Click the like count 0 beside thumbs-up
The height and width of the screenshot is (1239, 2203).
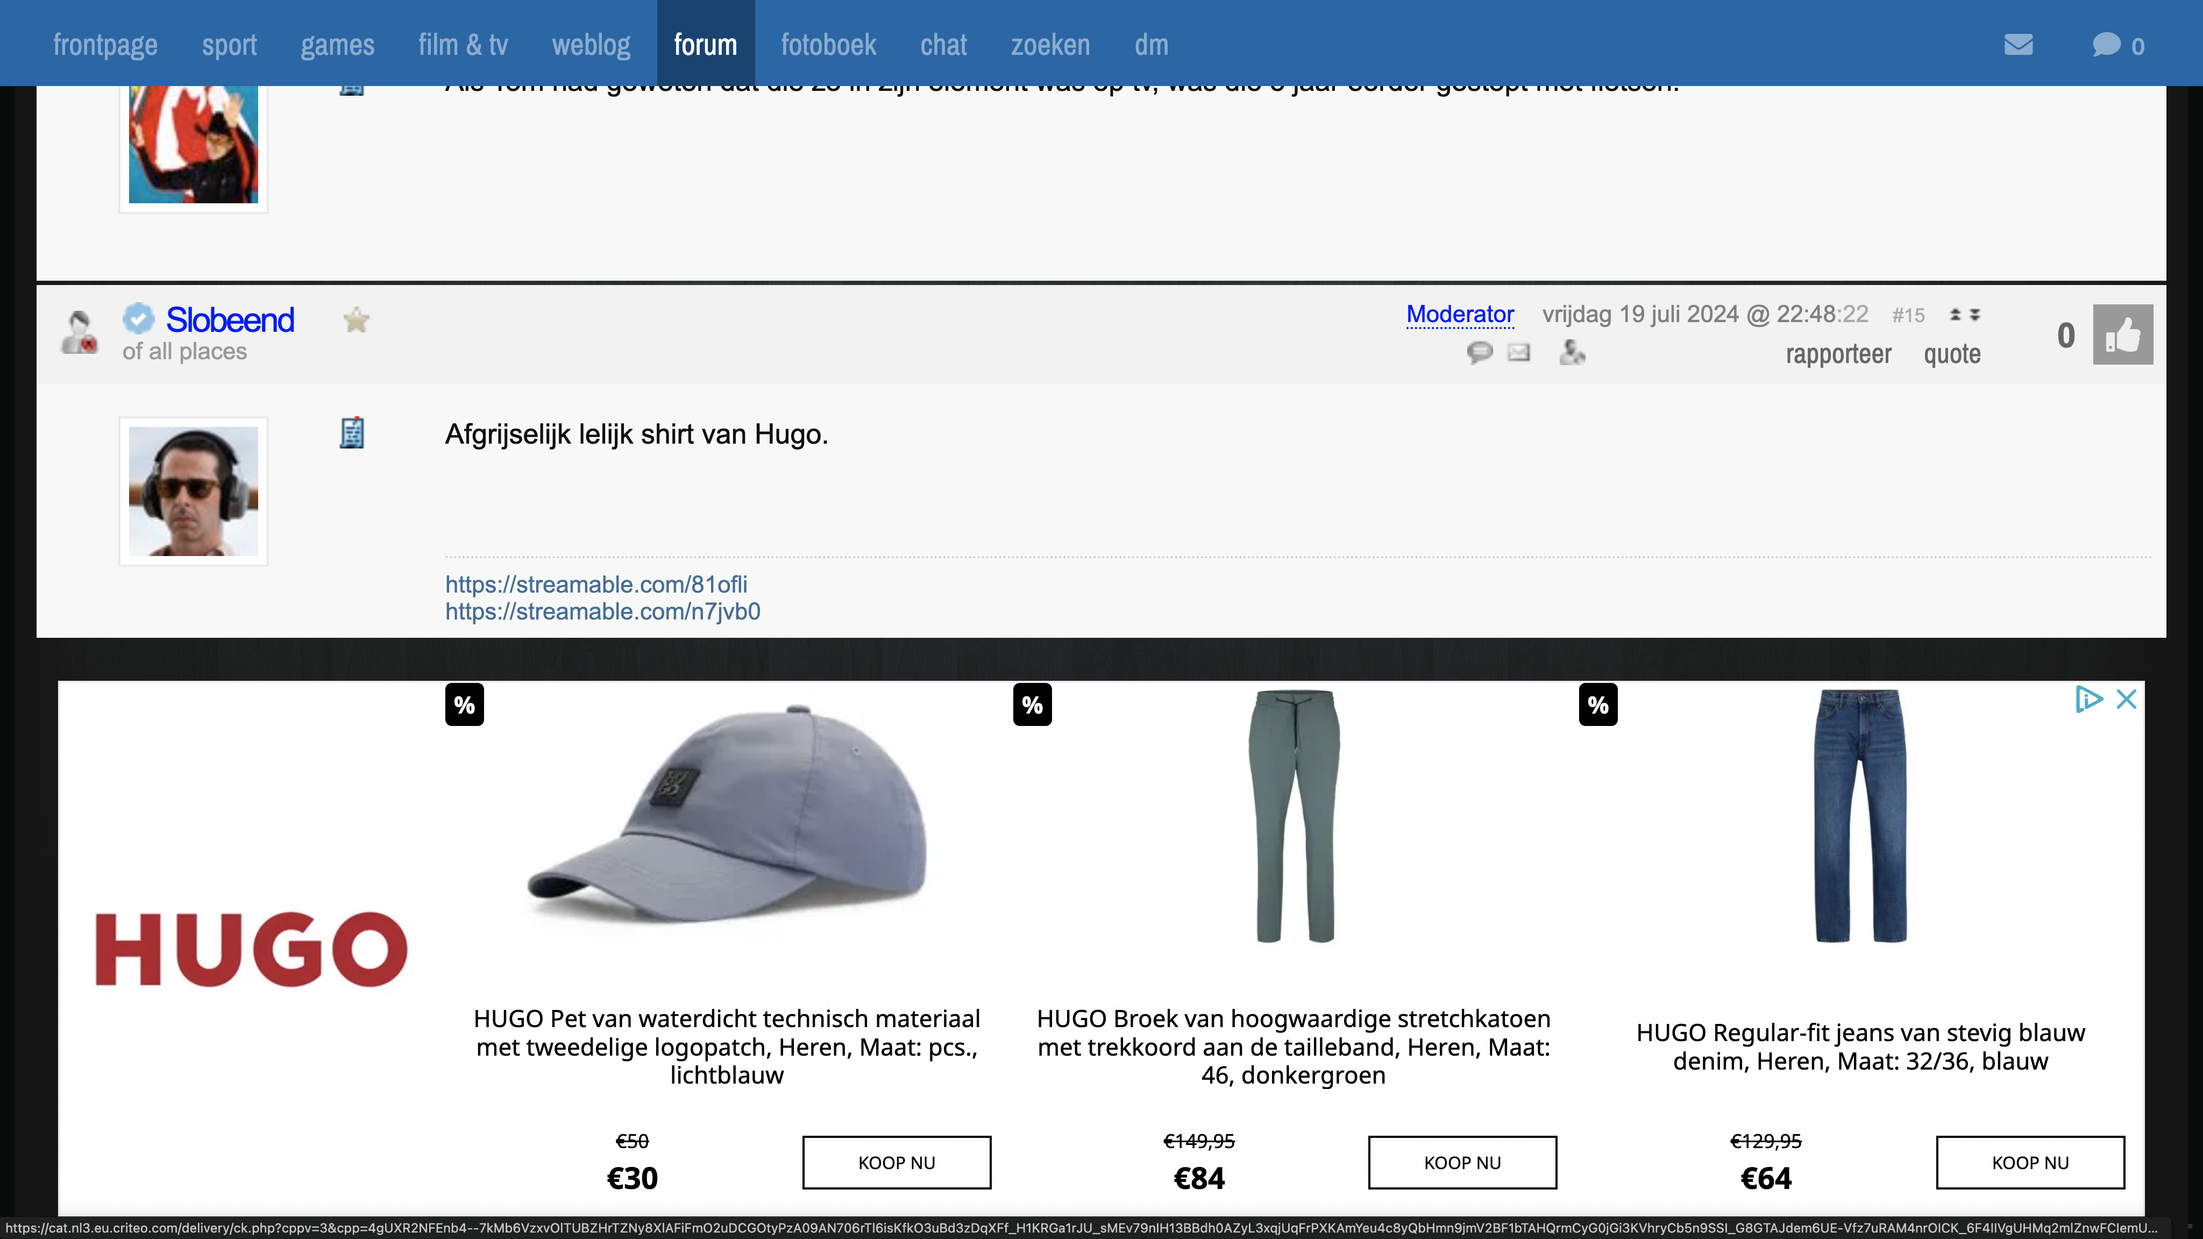2065,335
